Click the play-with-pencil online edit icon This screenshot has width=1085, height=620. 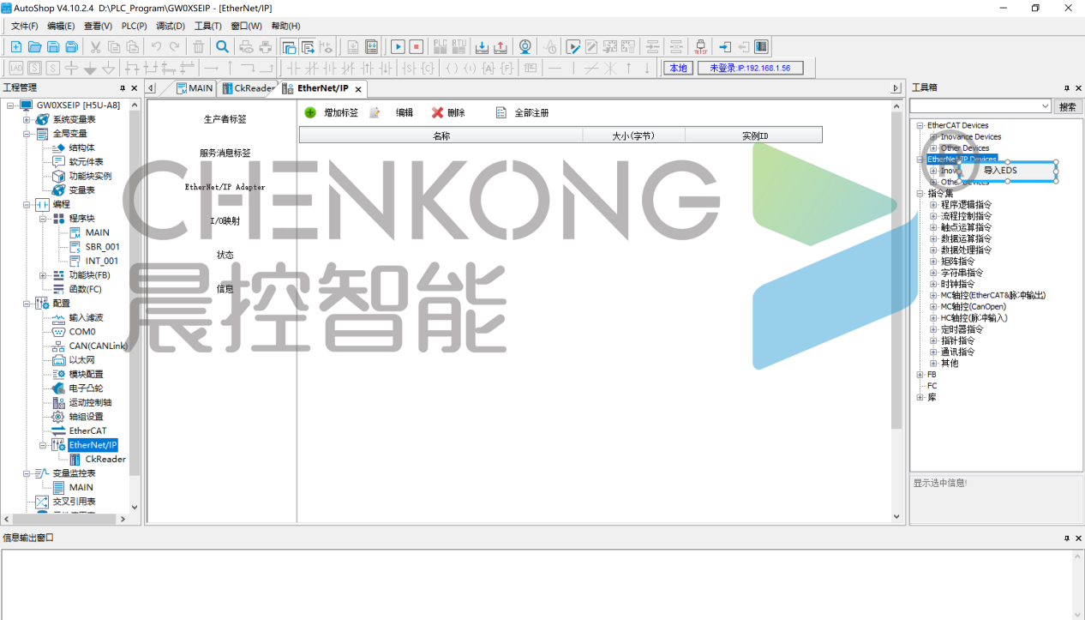(x=574, y=46)
